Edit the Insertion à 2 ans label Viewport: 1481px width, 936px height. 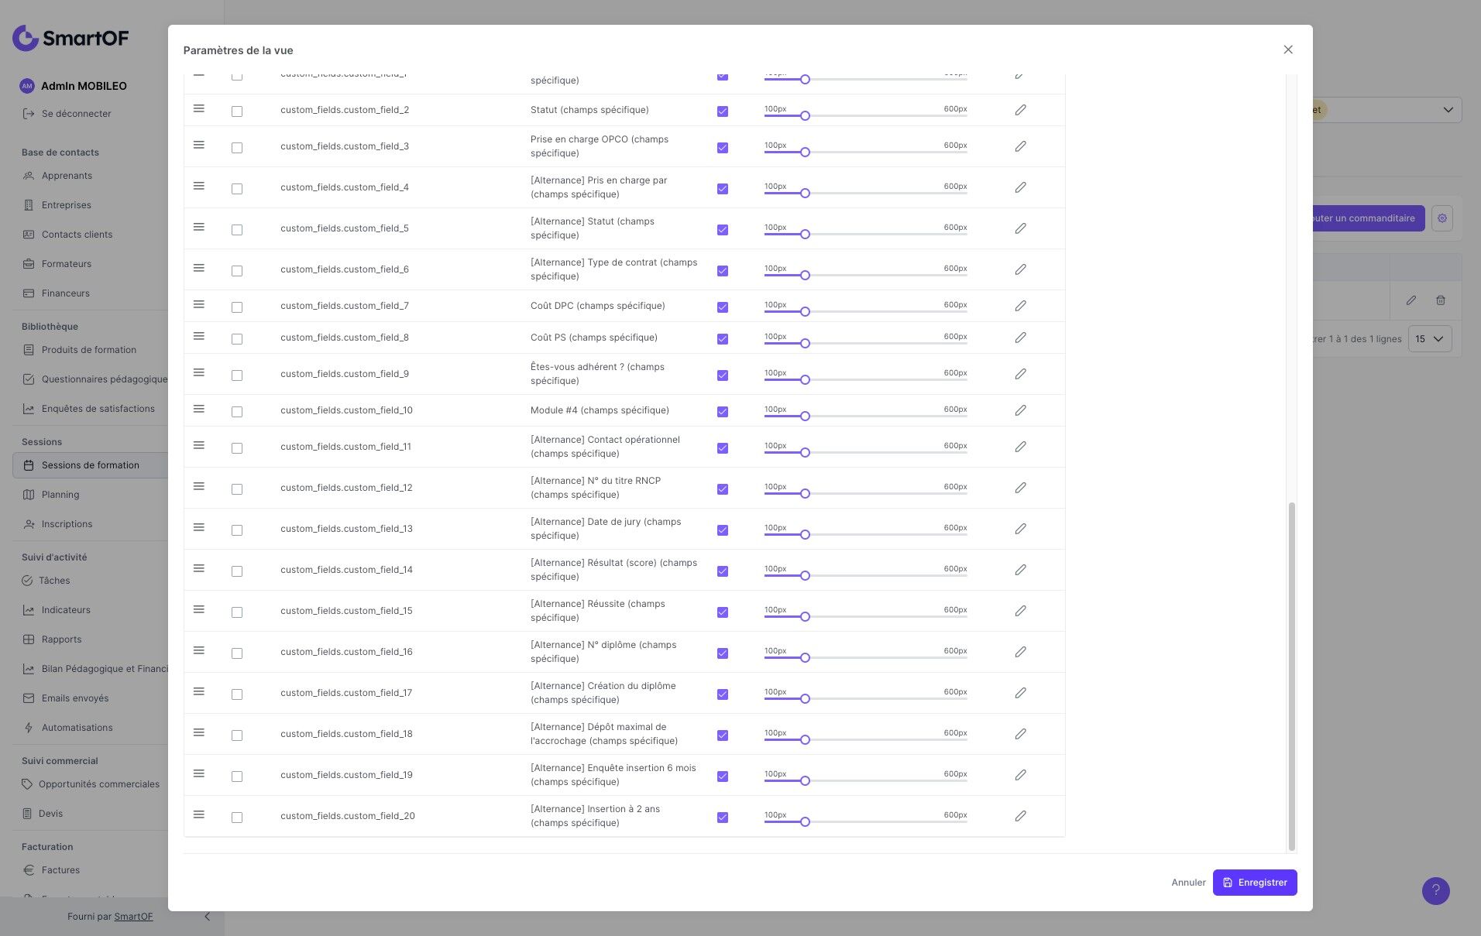(1020, 816)
